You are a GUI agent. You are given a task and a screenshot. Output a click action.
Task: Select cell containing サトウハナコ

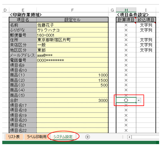(x=72, y=30)
